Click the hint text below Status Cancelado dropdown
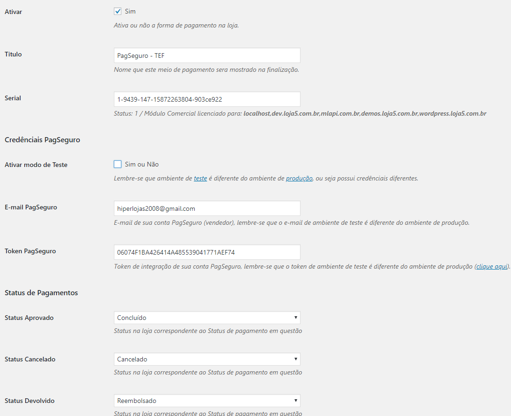Image resolution: width=511 pixels, height=416 pixels. [208, 372]
